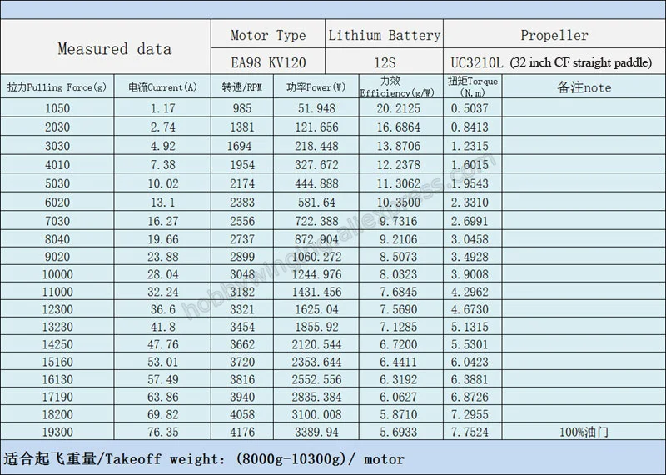Select pulling force value '16130'
Image resolution: width=666 pixels, height=475 pixels.
point(57,379)
